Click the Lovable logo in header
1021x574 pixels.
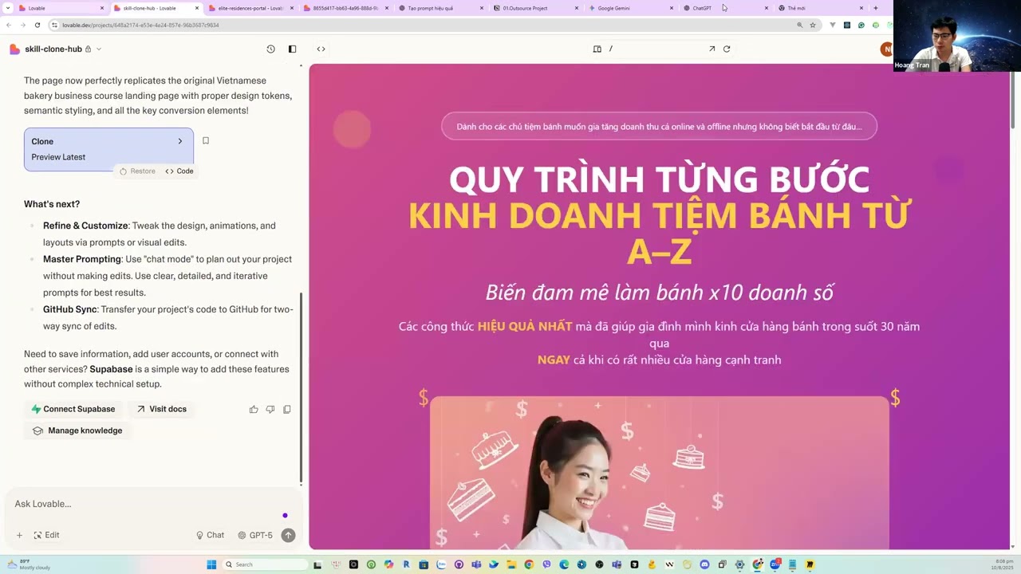point(14,49)
